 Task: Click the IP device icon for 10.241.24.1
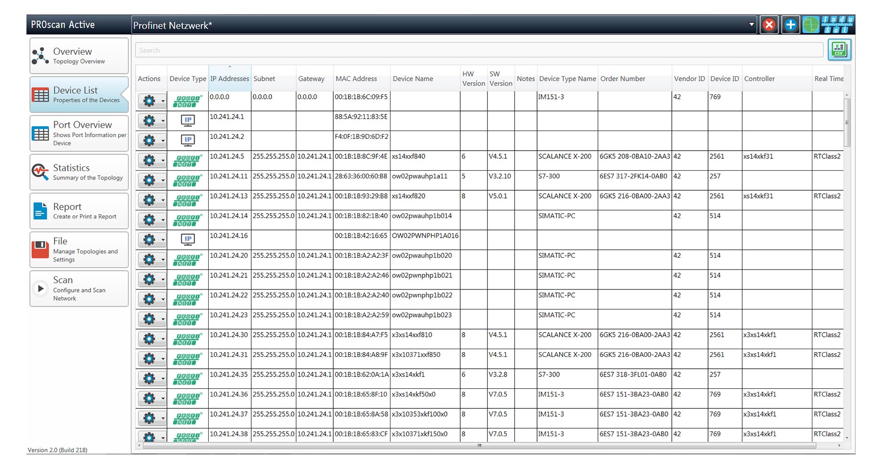tap(187, 120)
